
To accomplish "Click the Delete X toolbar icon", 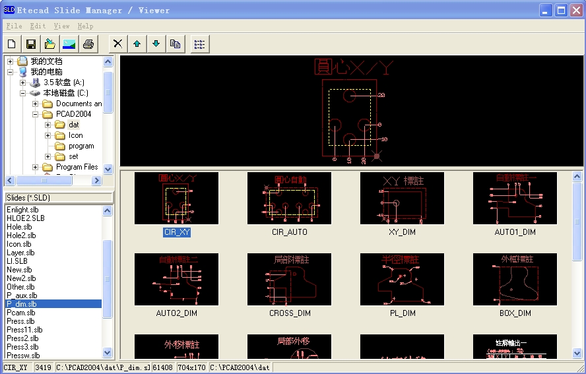I will click(x=117, y=44).
